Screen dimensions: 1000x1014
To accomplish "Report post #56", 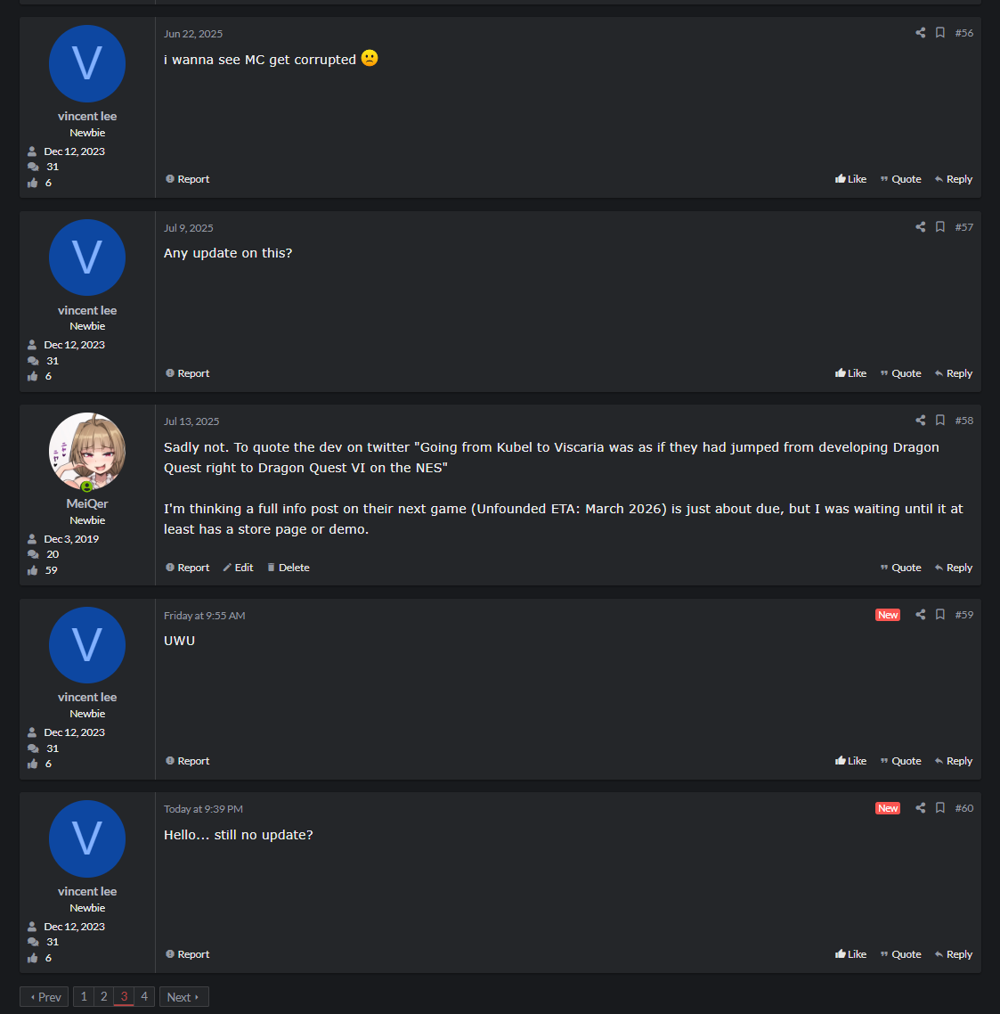I will pyautogui.click(x=188, y=179).
